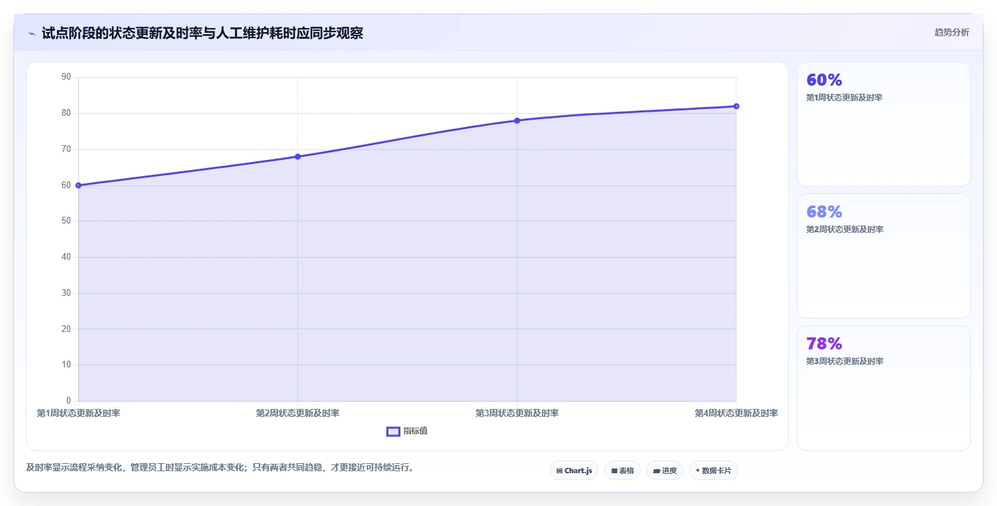Click the 68% value text

coord(824,212)
